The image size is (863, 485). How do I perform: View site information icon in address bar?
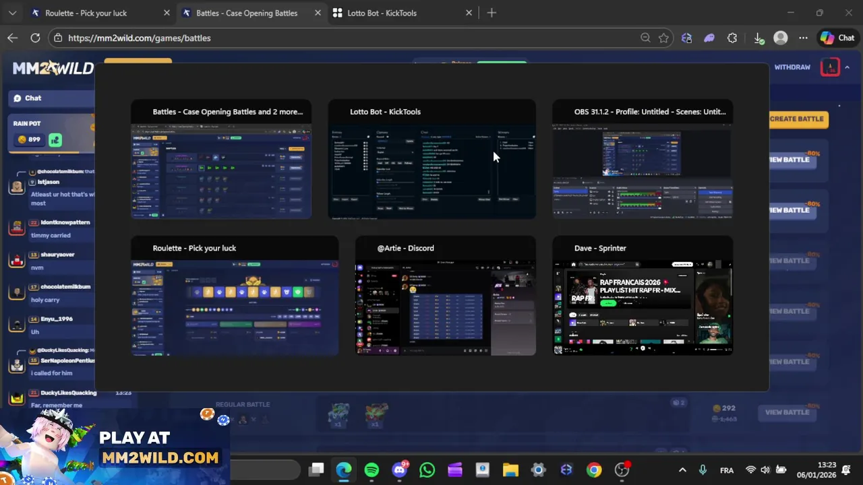pos(58,38)
